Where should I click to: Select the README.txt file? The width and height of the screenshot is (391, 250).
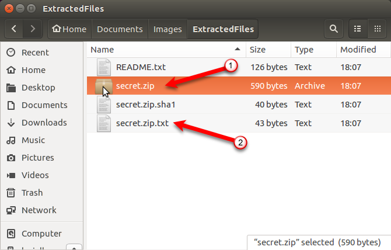(239, 67)
